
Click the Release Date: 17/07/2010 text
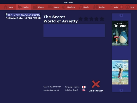(23, 18)
